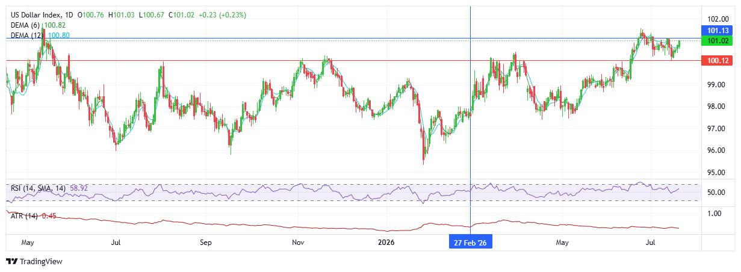Click the red 100.12 price label
Viewport: 741px width, 272px height.
click(719, 61)
